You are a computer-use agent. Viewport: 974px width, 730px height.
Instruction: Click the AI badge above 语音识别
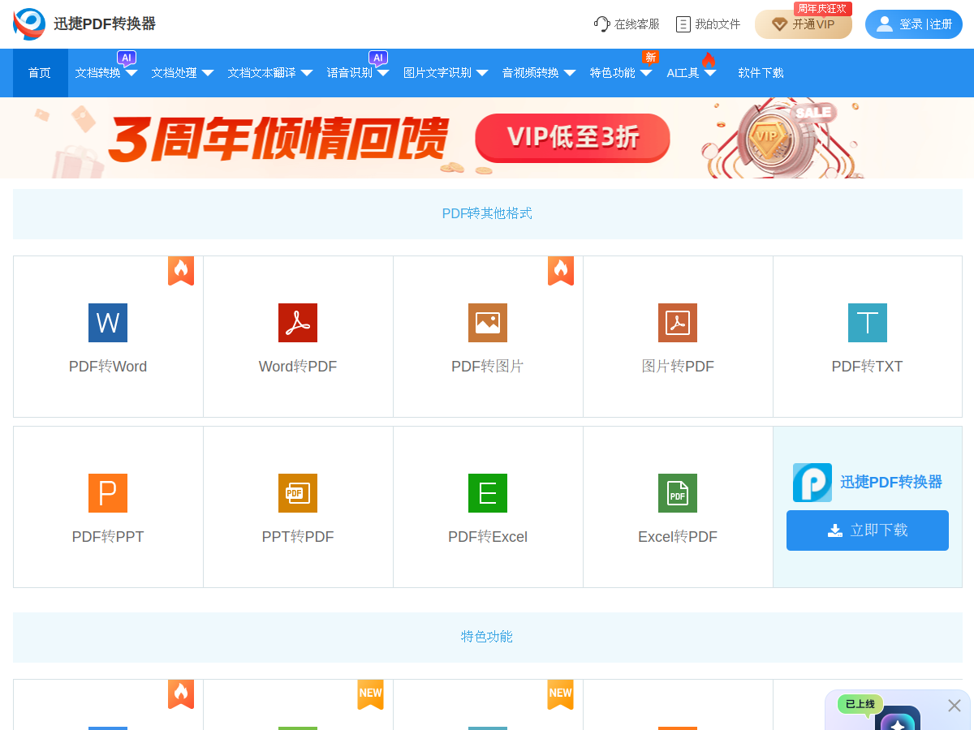point(378,58)
